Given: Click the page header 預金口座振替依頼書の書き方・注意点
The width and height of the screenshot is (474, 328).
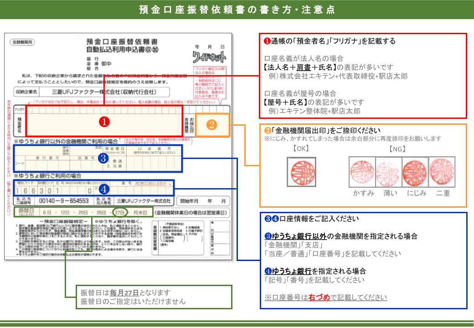Looking at the screenshot, I should 237,10.
